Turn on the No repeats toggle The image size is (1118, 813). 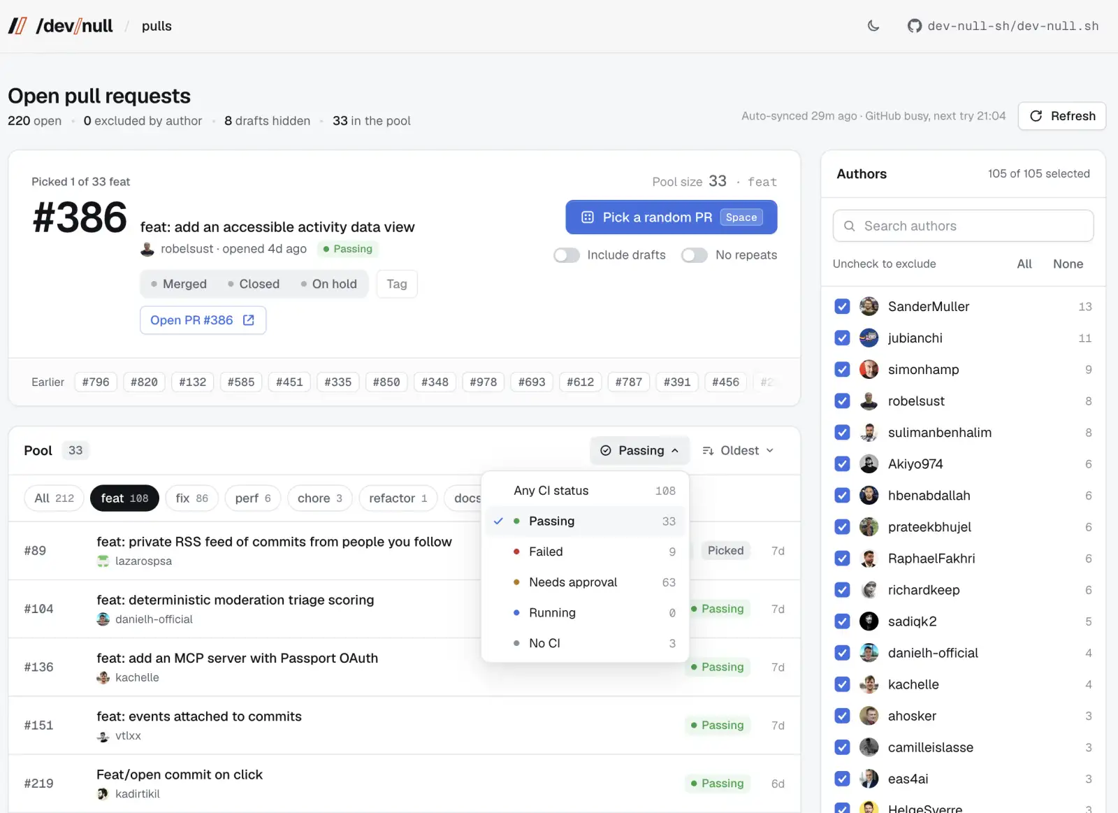[695, 255]
